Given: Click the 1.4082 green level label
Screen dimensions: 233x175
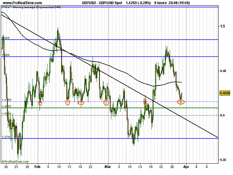Looking at the screenshot, I should (x=7, y=106).
